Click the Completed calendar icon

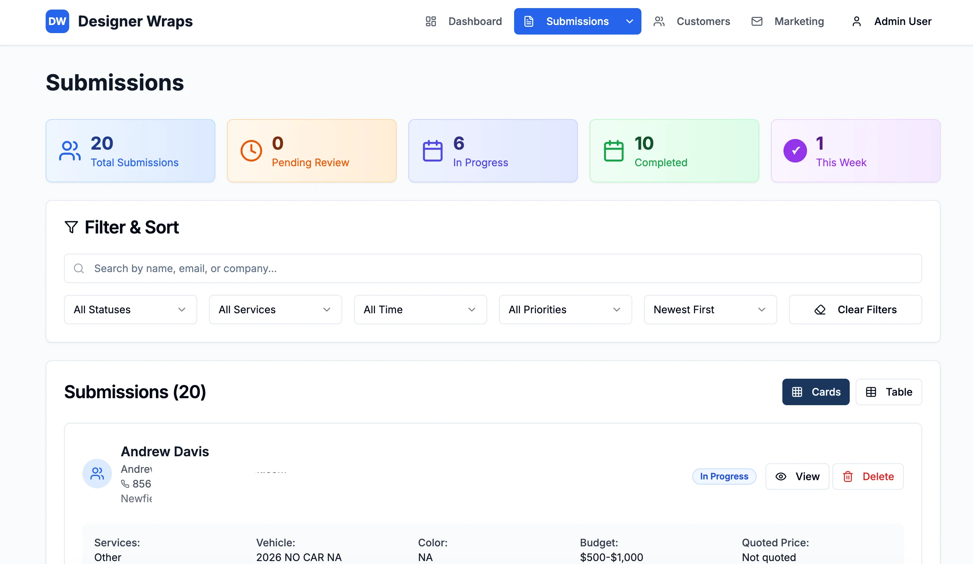coord(613,151)
